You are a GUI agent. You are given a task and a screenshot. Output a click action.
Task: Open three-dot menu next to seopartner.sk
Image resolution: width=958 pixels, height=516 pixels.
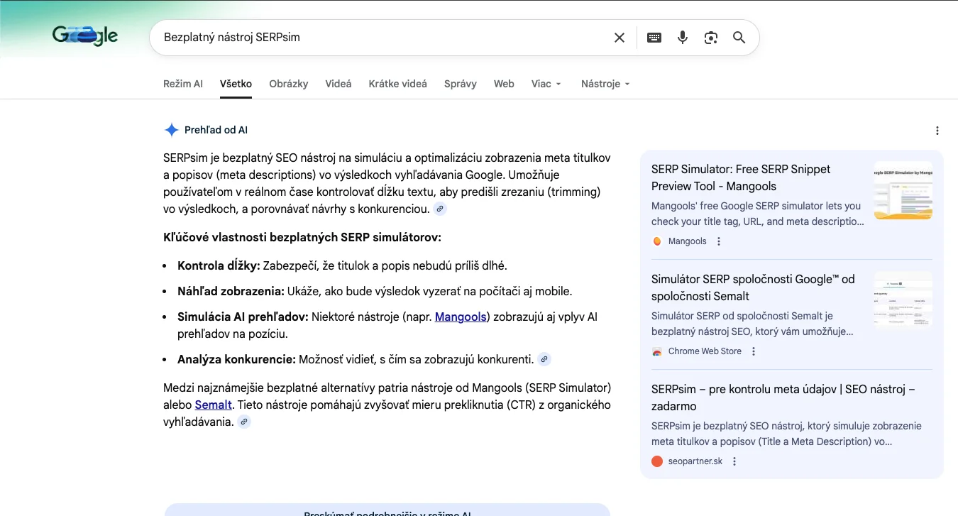coord(734,461)
